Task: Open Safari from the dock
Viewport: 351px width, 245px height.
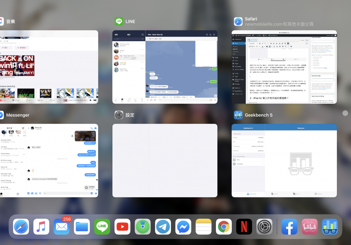Action: pyautogui.click(x=21, y=226)
